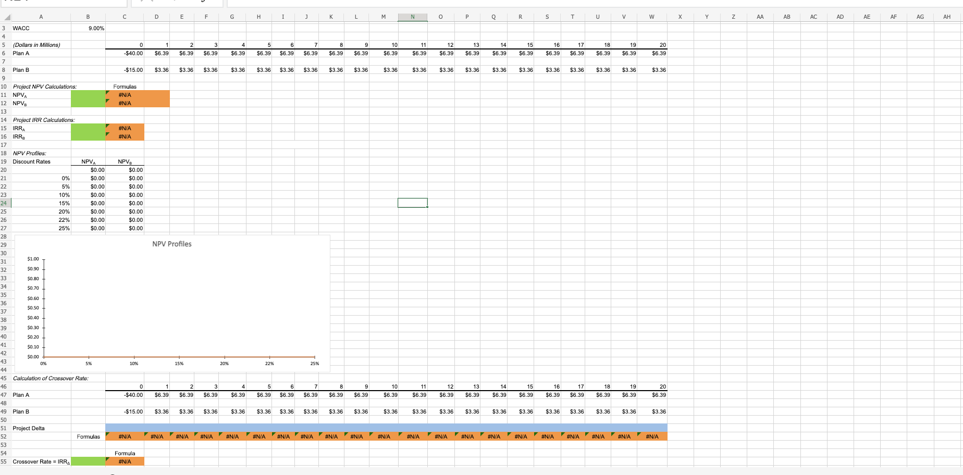
Task: Click the Discount Rates label
Action: (x=31, y=161)
